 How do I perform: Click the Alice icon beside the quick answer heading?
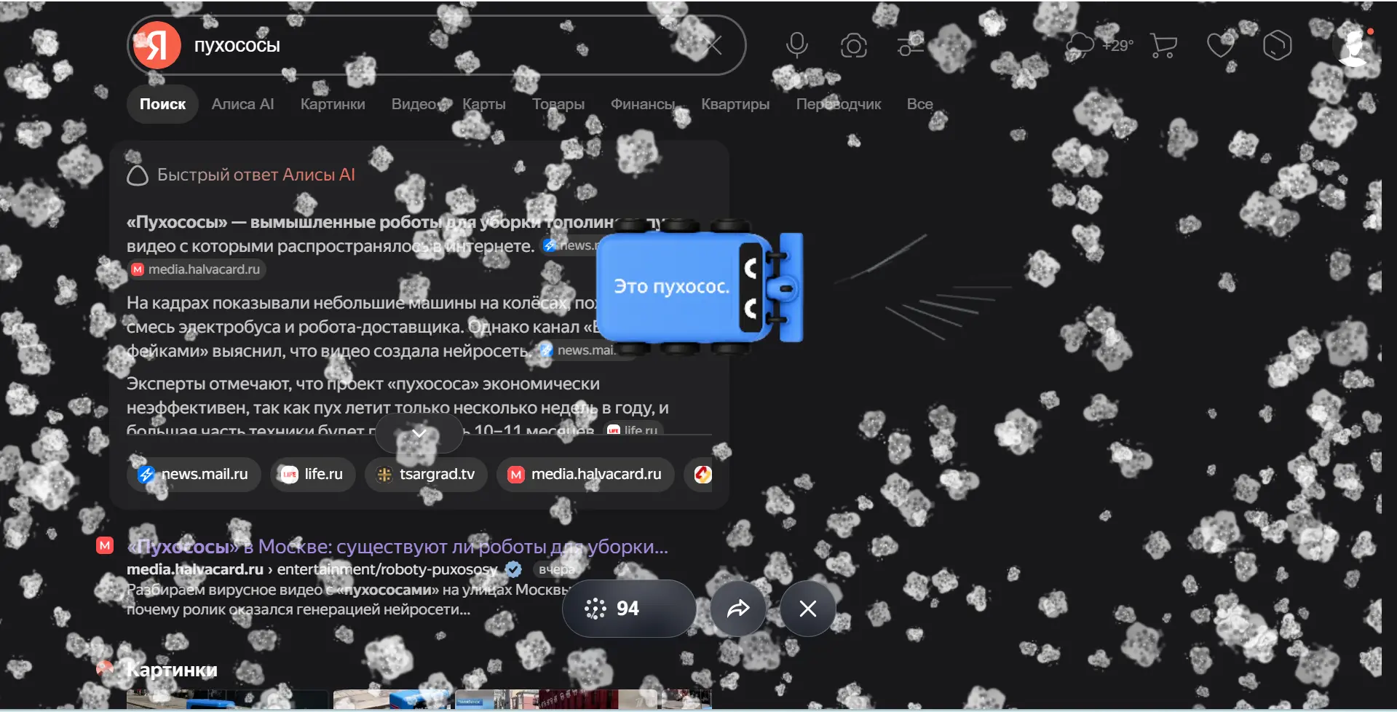point(138,175)
